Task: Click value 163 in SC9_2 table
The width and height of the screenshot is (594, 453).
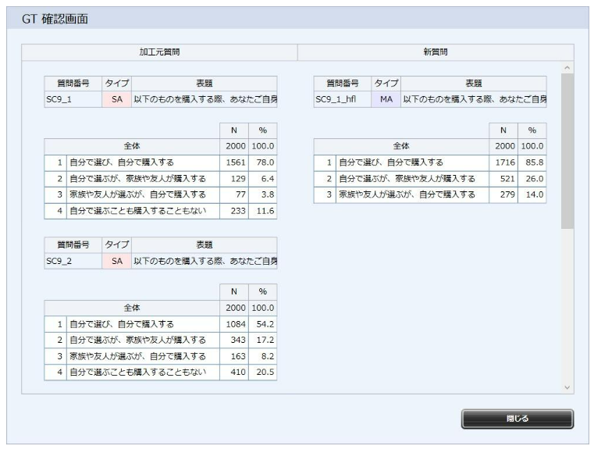Action: pos(234,357)
